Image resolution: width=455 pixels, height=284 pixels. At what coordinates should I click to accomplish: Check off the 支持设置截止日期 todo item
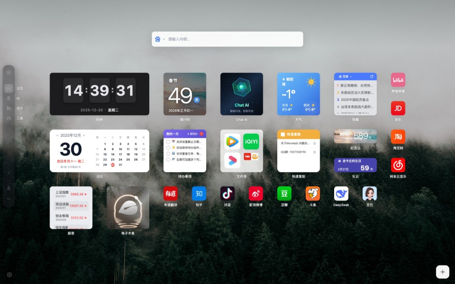(168, 142)
